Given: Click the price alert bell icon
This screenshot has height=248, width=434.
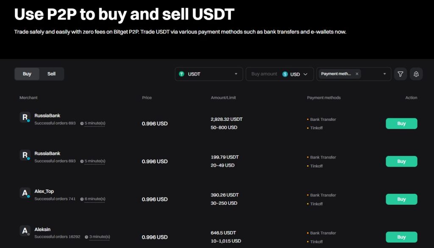Looking at the screenshot, I should point(416,74).
